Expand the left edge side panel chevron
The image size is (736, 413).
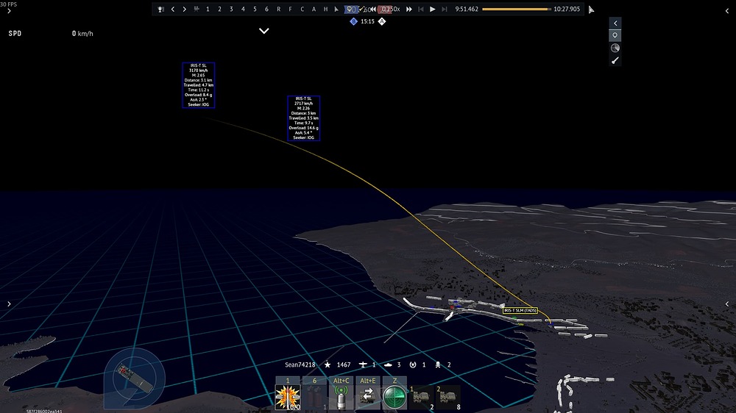9,304
